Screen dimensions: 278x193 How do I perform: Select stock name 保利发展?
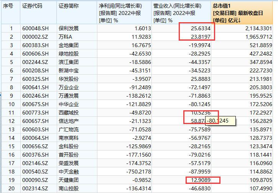point(69,28)
